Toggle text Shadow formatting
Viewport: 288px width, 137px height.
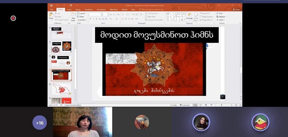point(100,19)
